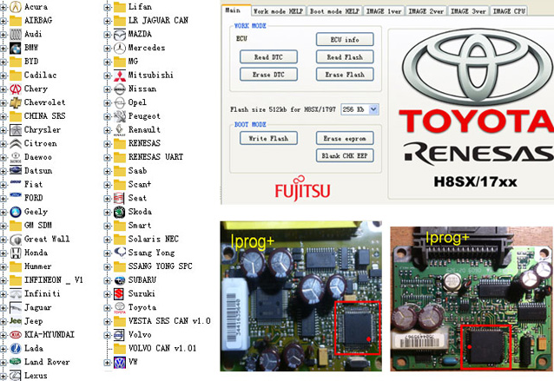Switch to IMAGE 2ver tab
Screen dimensions: 554x381
click(x=426, y=11)
